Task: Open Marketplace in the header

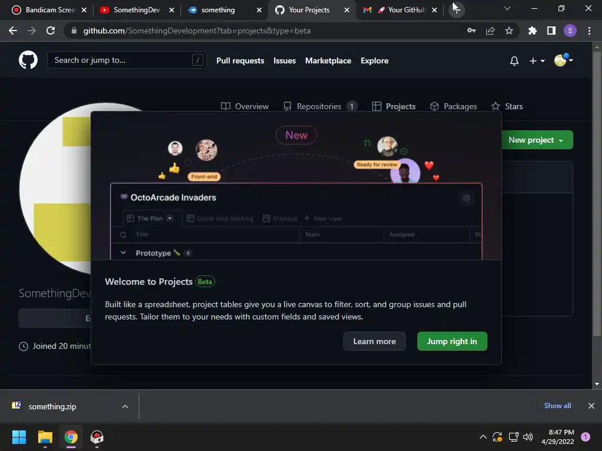Action: coord(328,60)
